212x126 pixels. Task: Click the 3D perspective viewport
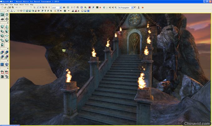(x=110, y=69)
